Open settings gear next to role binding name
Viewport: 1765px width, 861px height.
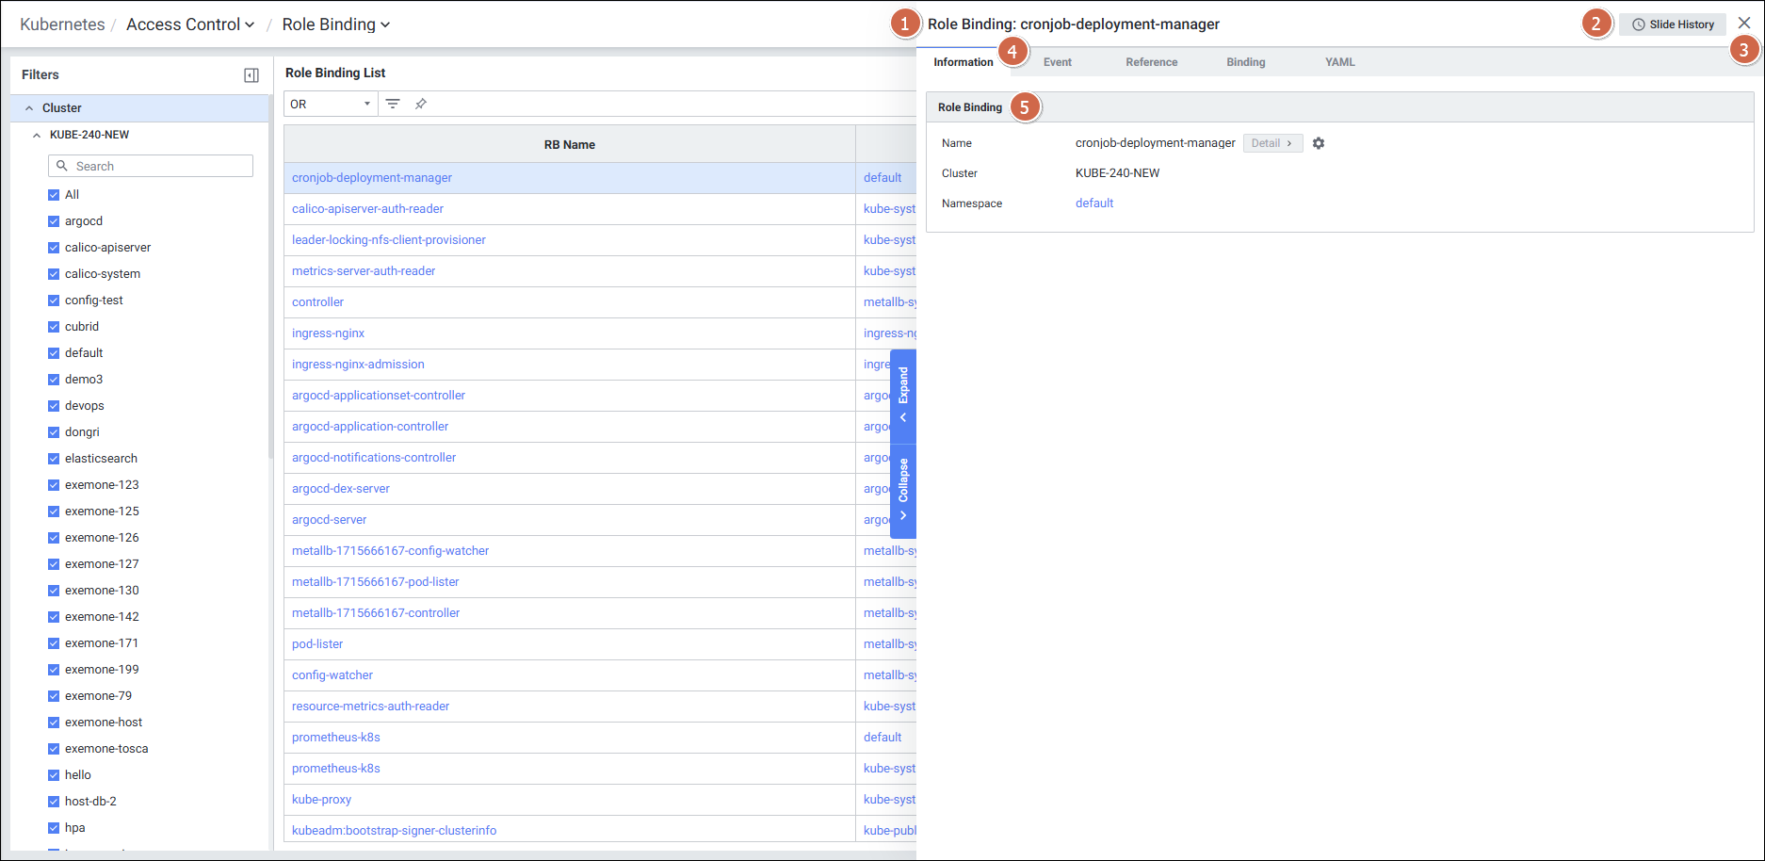coord(1319,143)
